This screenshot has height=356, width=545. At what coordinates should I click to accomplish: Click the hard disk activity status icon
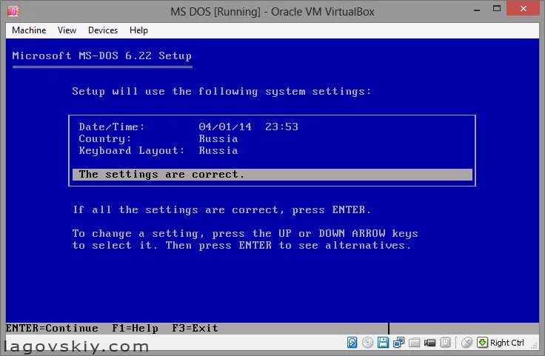coord(352,343)
